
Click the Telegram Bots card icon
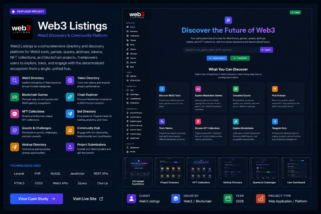coord(275,122)
